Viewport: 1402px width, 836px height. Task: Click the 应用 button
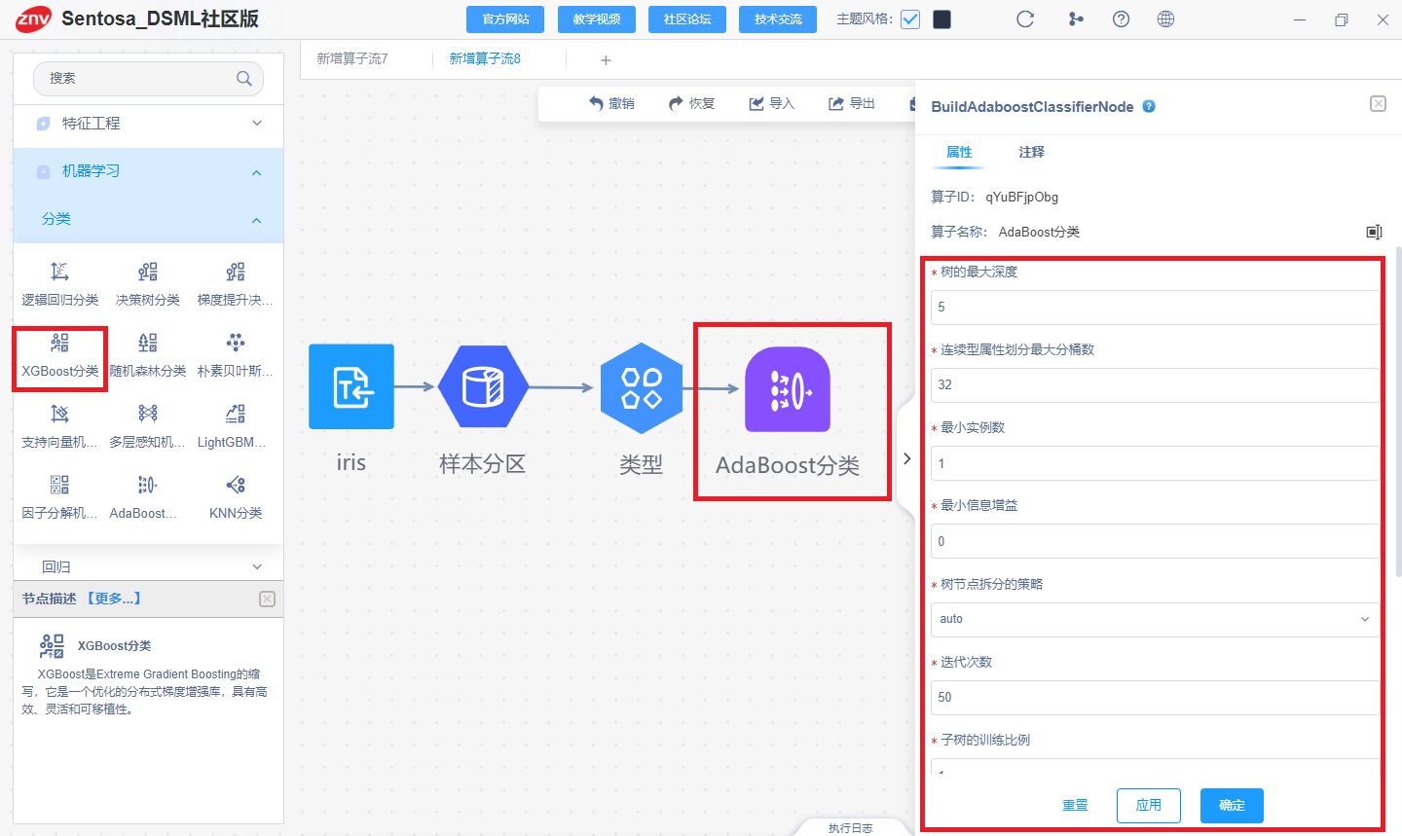coord(1149,805)
